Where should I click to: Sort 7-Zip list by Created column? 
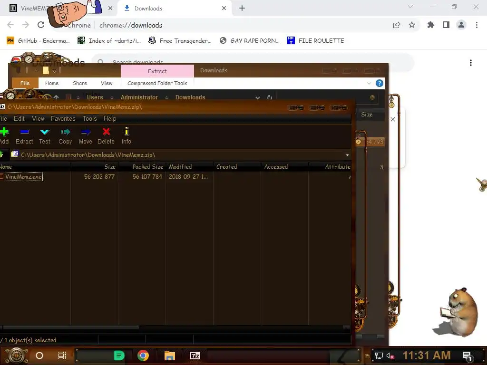237,167
